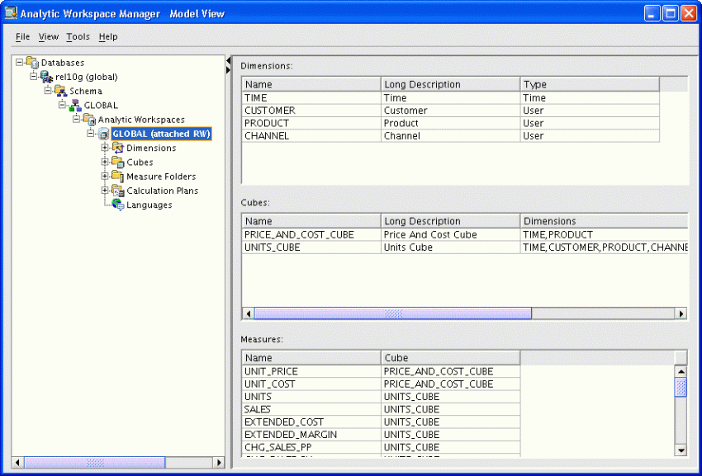Click Long Description header in Dimensions table
The height and width of the screenshot is (476, 702).
[x=451, y=84]
